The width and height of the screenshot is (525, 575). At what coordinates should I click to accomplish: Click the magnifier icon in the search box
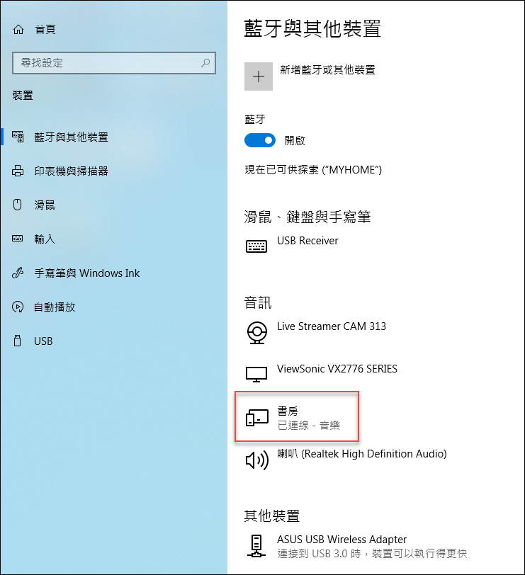pos(205,63)
